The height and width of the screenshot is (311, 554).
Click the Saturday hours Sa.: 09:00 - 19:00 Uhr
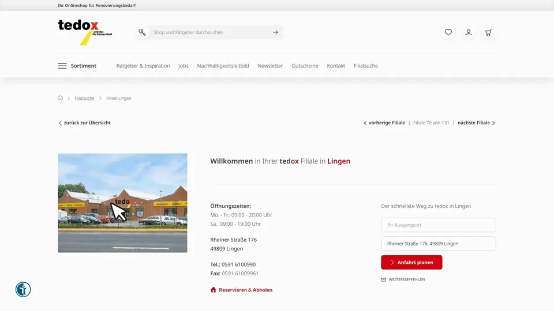tap(235, 224)
